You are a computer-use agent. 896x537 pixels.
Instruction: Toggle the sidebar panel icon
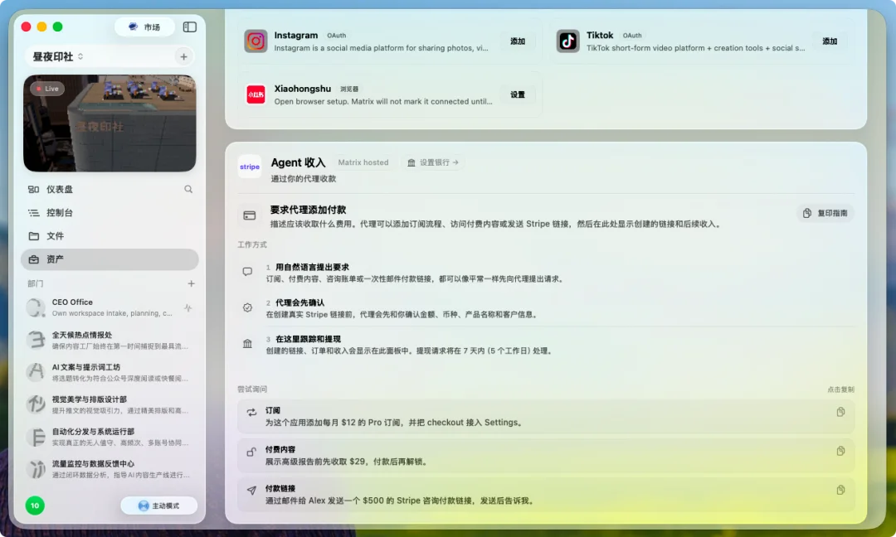click(x=190, y=27)
